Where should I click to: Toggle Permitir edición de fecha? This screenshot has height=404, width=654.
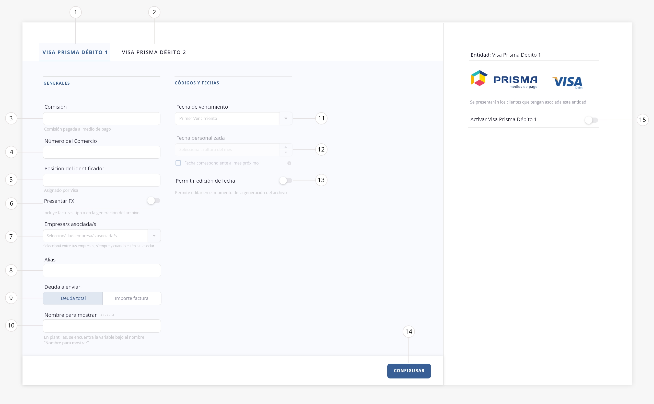pyautogui.click(x=286, y=181)
